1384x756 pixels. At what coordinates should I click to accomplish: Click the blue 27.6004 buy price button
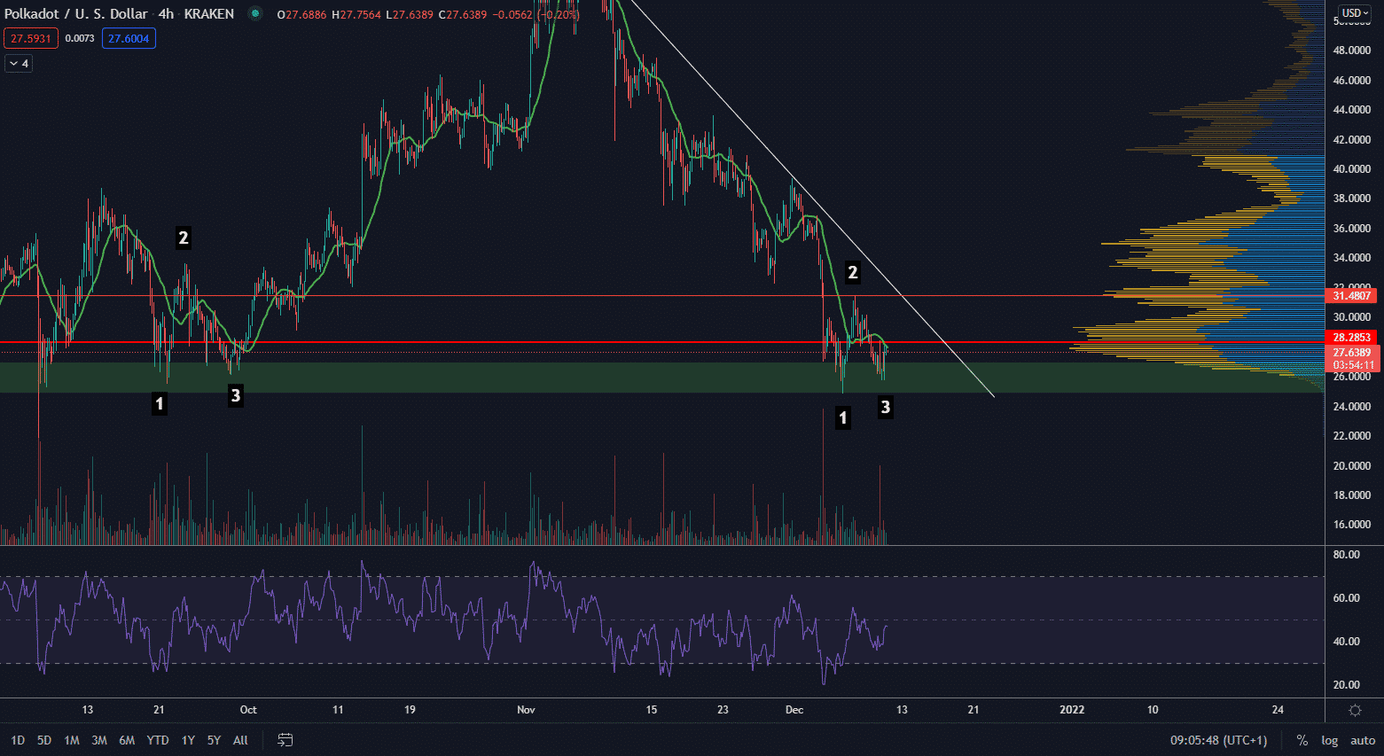pos(129,38)
